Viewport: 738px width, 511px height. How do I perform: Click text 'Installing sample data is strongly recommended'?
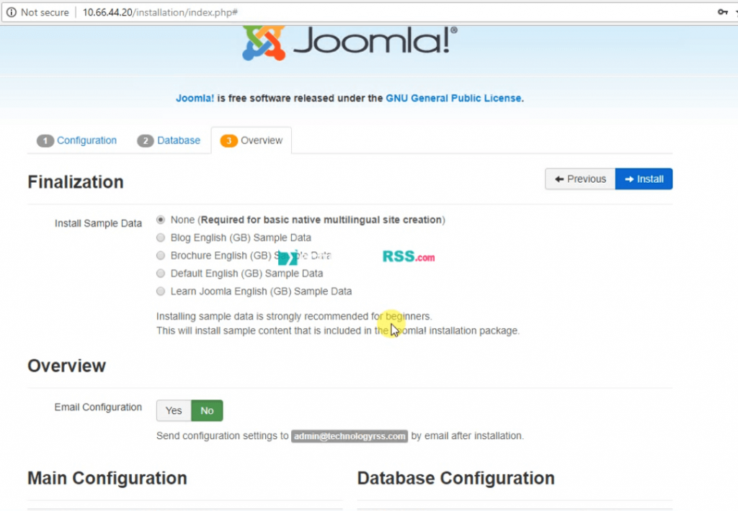(x=262, y=317)
